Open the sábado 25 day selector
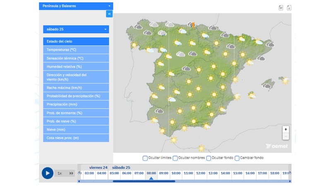This screenshot has height=186, width=331. (x=76, y=29)
